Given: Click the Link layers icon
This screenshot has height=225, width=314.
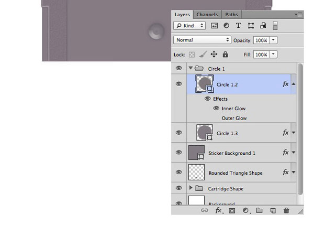Looking at the screenshot, I should pos(205,210).
